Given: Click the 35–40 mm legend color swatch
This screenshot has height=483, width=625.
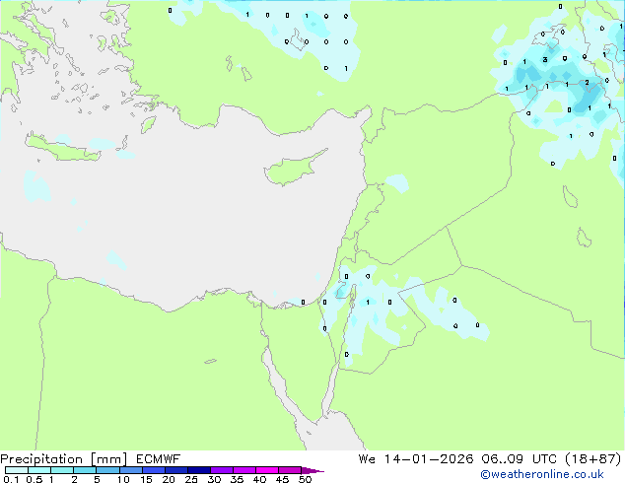Looking at the screenshot, I should point(243,470).
